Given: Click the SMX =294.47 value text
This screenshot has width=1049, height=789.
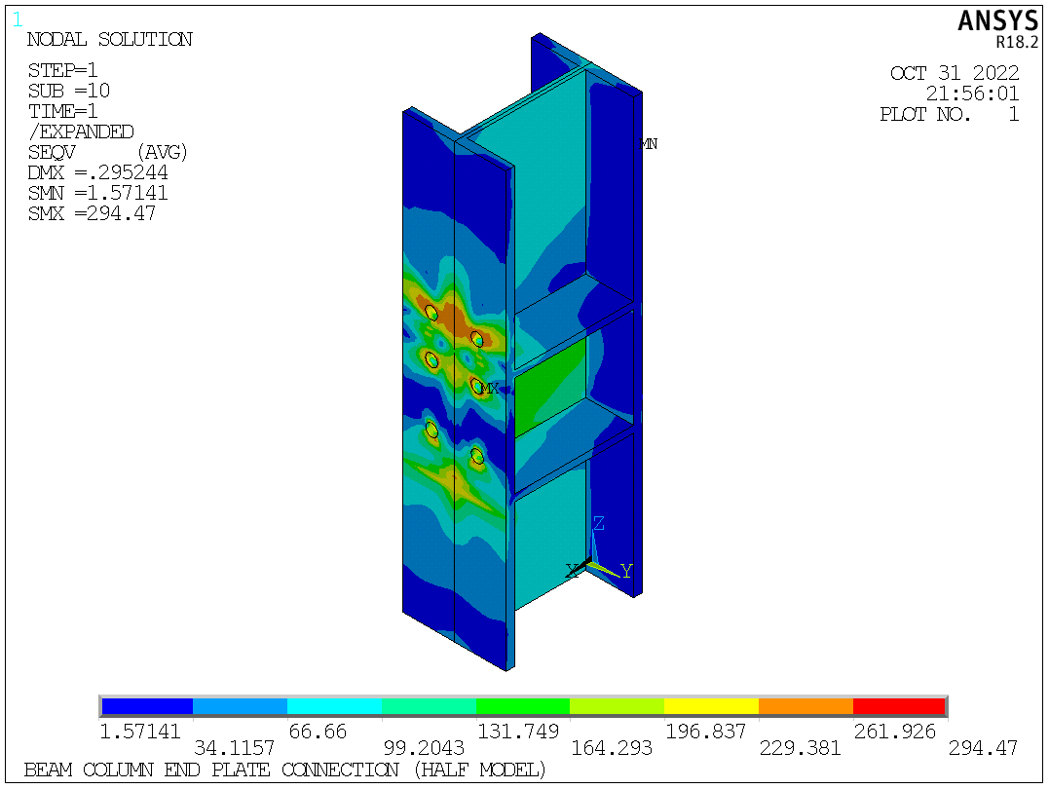Looking at the screenshot, I should point(92,213).
